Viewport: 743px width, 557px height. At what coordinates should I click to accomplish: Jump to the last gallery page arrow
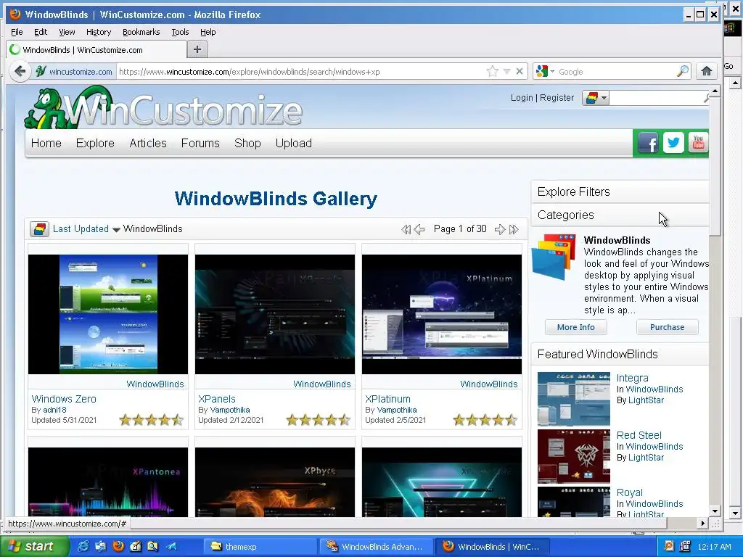tap(514, 230)
